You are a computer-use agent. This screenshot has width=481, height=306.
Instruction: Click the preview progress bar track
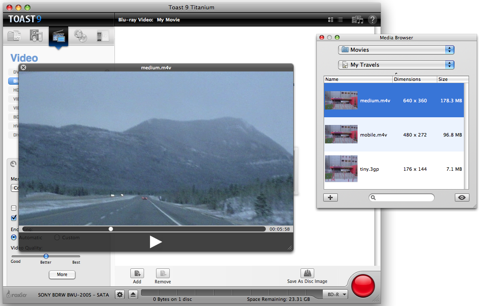144,229
